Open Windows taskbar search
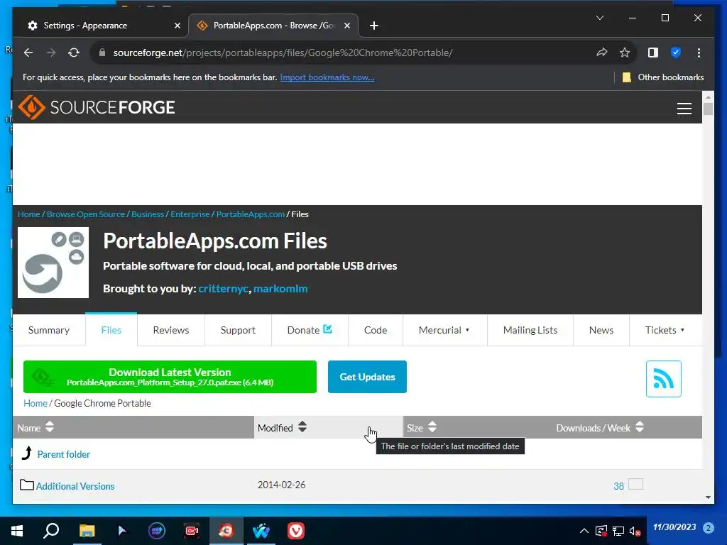This screenshot has height=545, width=727. [x=51, y=531]
